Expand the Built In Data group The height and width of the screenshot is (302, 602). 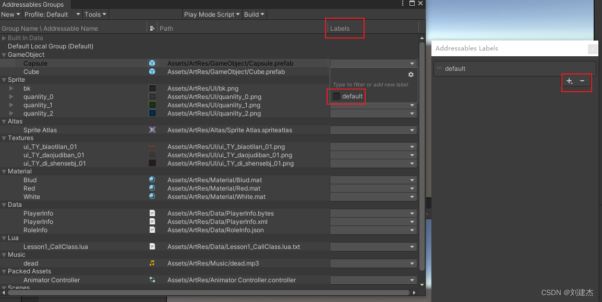4,37
